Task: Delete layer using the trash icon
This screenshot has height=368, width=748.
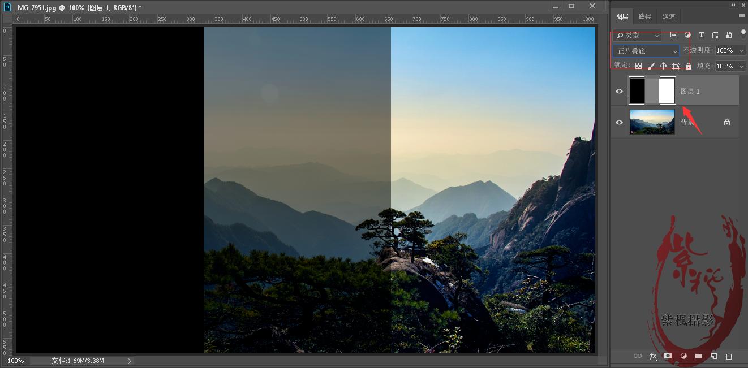Action: click(x=729, y=356)
